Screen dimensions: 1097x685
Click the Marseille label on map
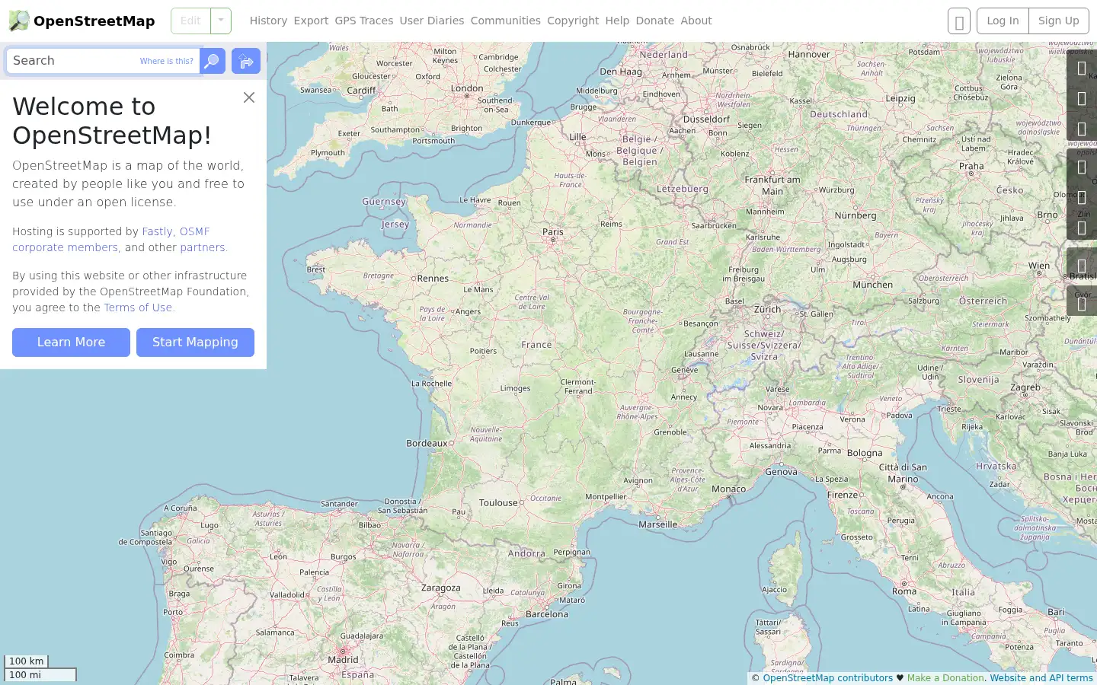coord(658,524)
